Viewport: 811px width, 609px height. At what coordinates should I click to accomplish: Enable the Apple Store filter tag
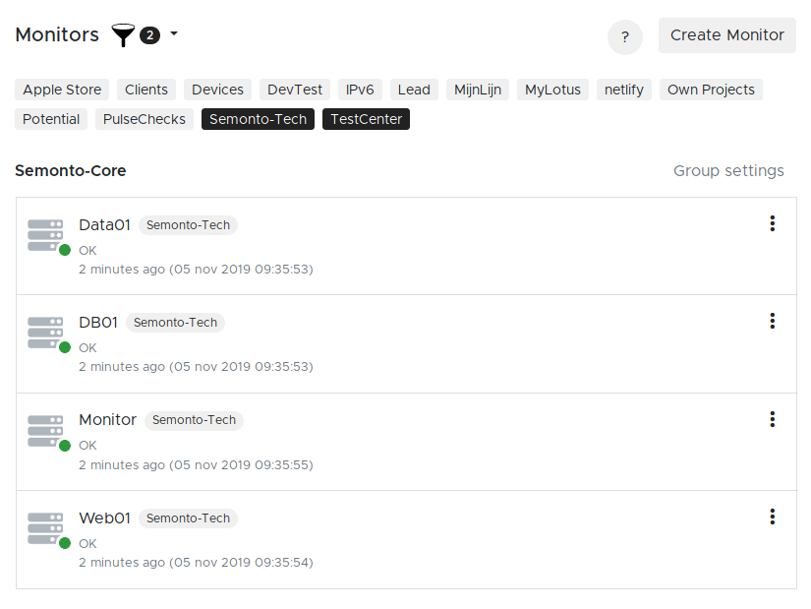[62, 90]
